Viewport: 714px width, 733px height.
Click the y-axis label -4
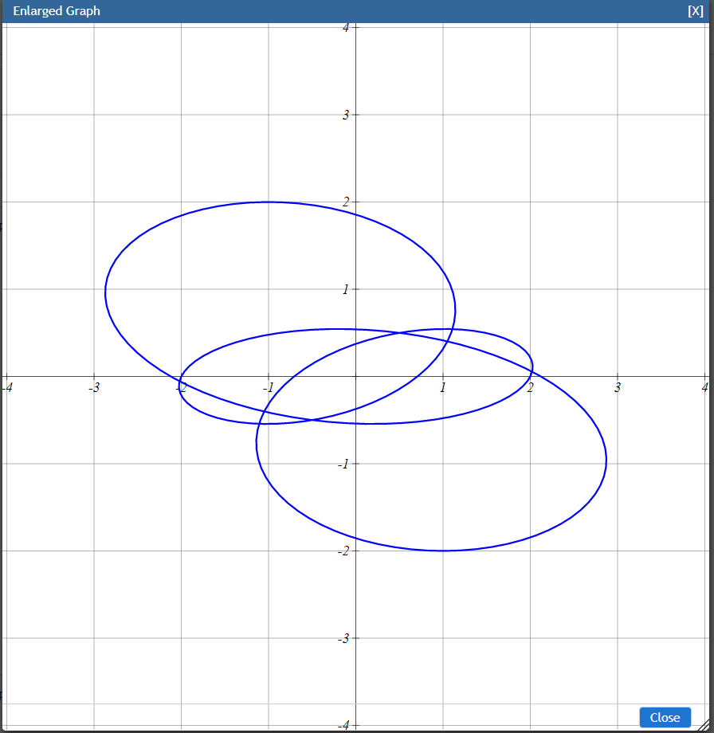pos(343,725)
